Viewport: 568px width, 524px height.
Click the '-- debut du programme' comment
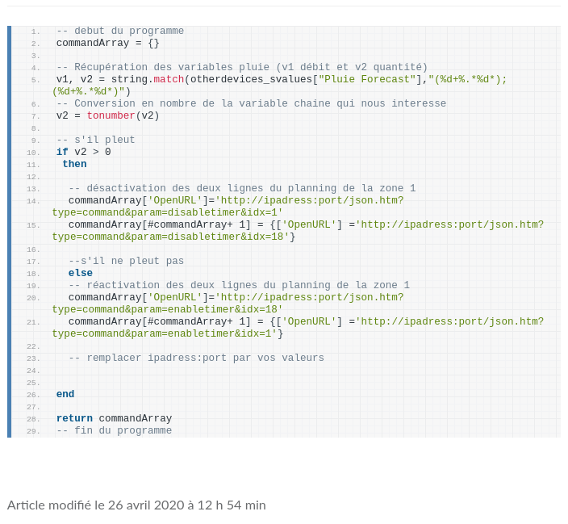[119, 31]
